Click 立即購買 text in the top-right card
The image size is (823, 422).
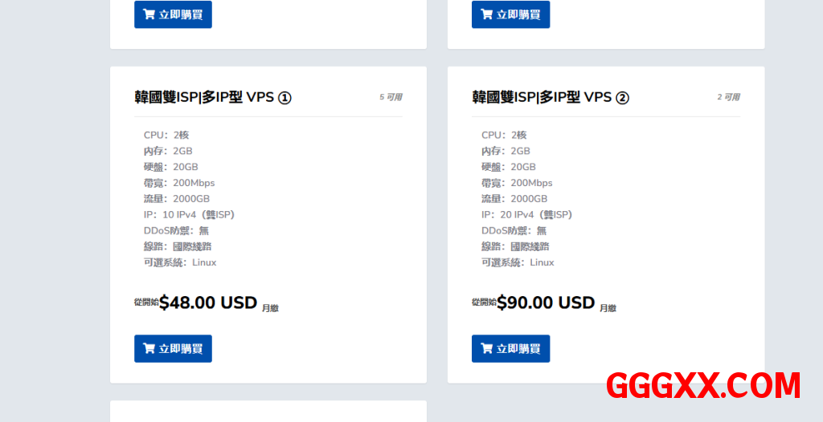(x=518, y=14)
